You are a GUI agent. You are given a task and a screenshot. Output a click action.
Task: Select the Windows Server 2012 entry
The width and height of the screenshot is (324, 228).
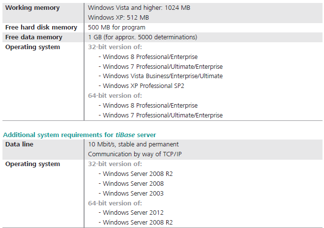131,213
